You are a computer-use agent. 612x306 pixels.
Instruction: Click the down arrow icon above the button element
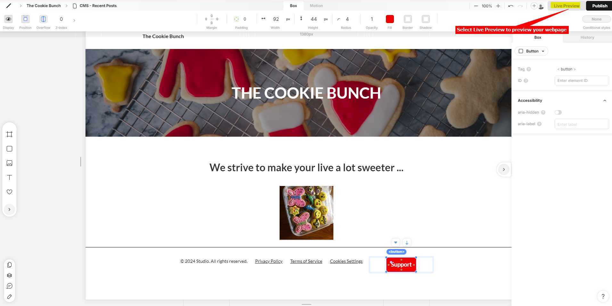407,243
